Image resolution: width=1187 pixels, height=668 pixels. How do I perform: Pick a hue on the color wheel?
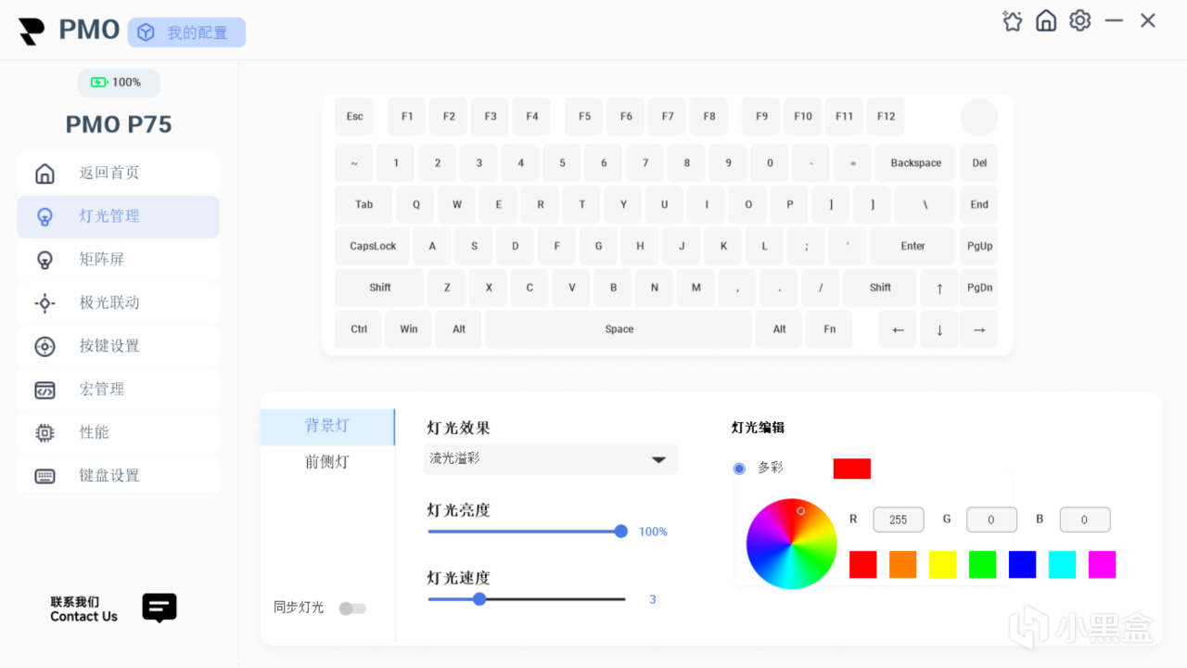coord(791,544)
